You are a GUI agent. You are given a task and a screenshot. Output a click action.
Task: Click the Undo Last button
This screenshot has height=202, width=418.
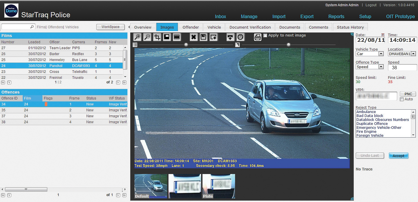pos(370,156)
